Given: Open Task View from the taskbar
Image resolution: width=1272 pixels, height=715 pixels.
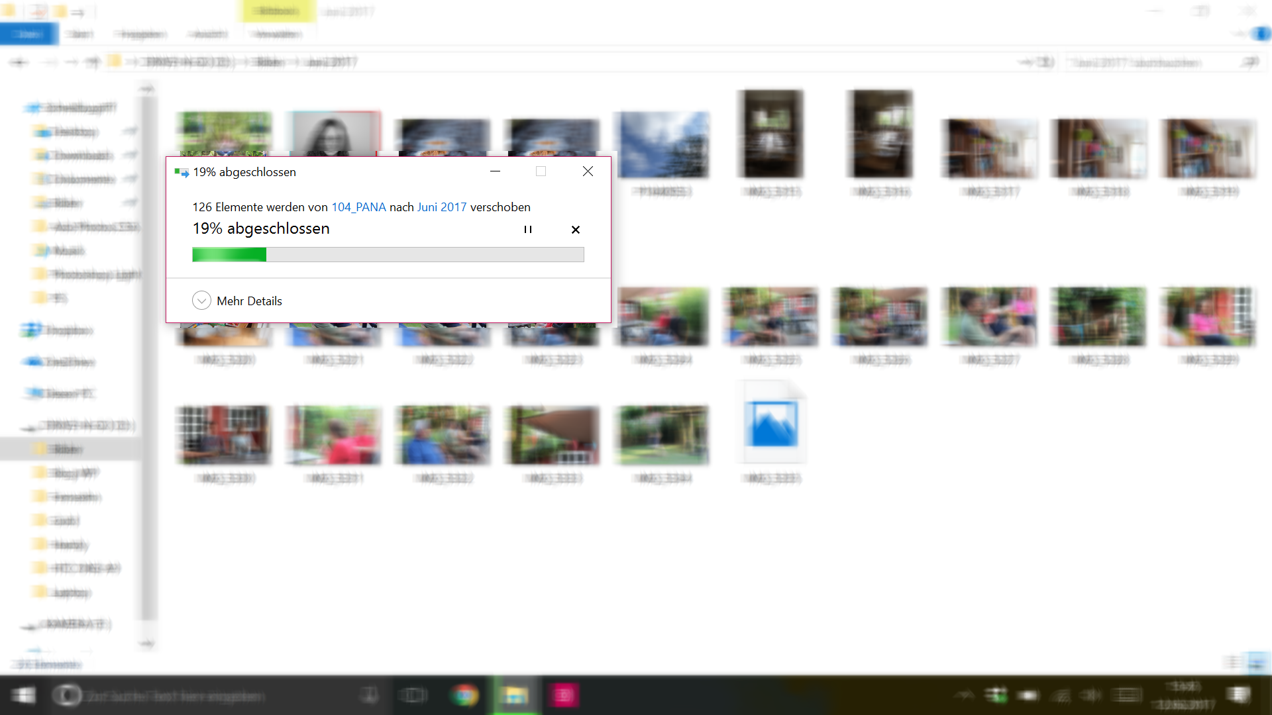Looking at the screenshot, I should [x=414, y=695].
